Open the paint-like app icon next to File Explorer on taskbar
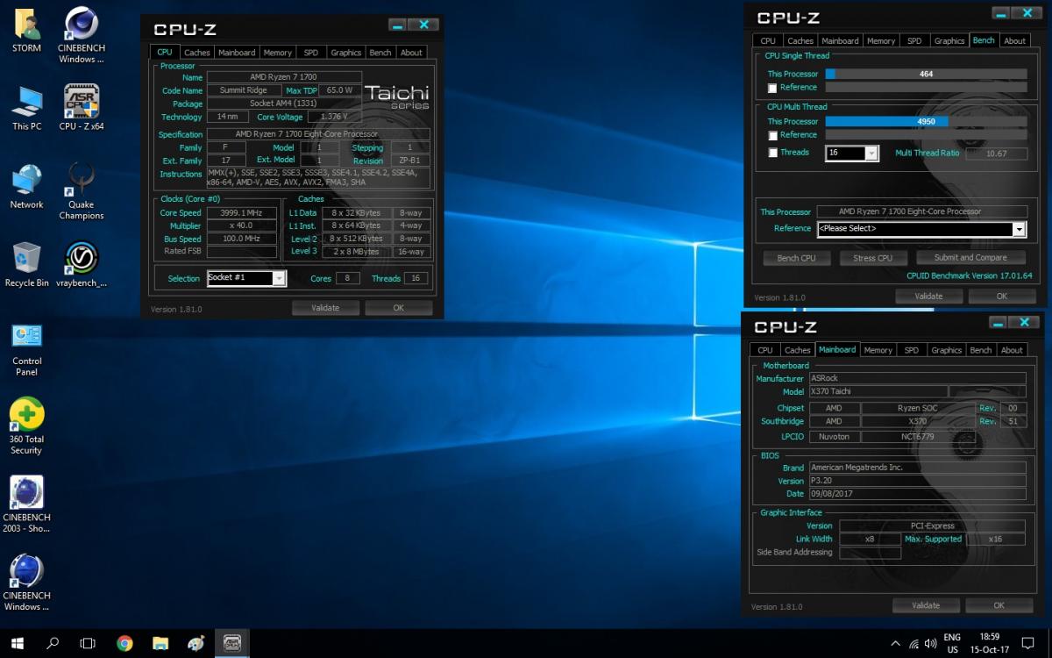 pos(196,643)
